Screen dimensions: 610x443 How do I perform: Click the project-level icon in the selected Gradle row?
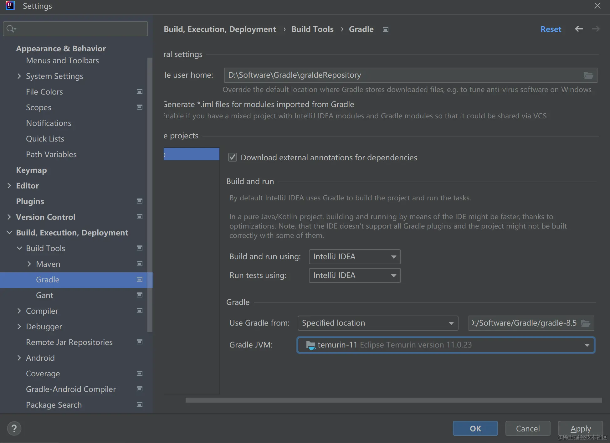140,279
